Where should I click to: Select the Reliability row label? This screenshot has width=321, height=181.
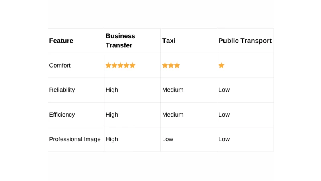point(62,90)
